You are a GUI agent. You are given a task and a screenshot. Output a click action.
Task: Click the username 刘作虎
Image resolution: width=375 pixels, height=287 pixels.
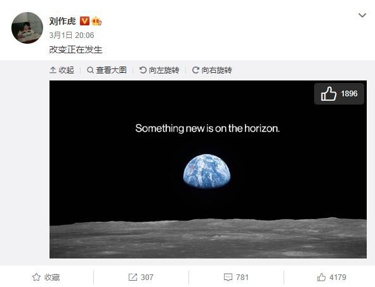[x=62, y=21]
